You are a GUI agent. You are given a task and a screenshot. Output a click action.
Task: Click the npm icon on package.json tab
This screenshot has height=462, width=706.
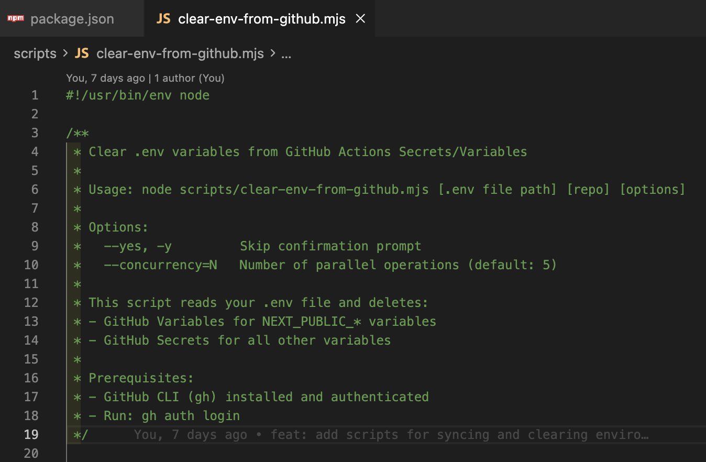click(16, 19)
